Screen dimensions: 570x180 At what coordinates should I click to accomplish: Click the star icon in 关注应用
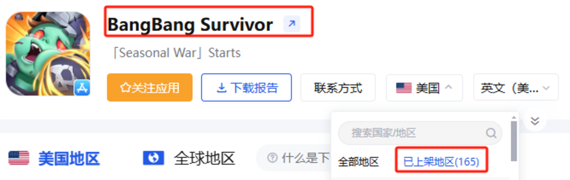(x=125, y=88)
